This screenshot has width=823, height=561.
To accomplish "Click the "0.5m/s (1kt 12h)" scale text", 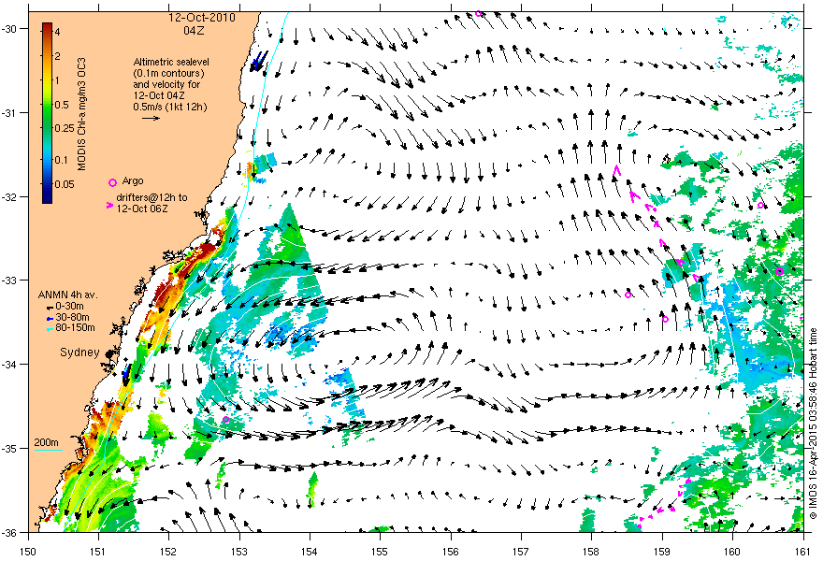I will tap(170, 107).
